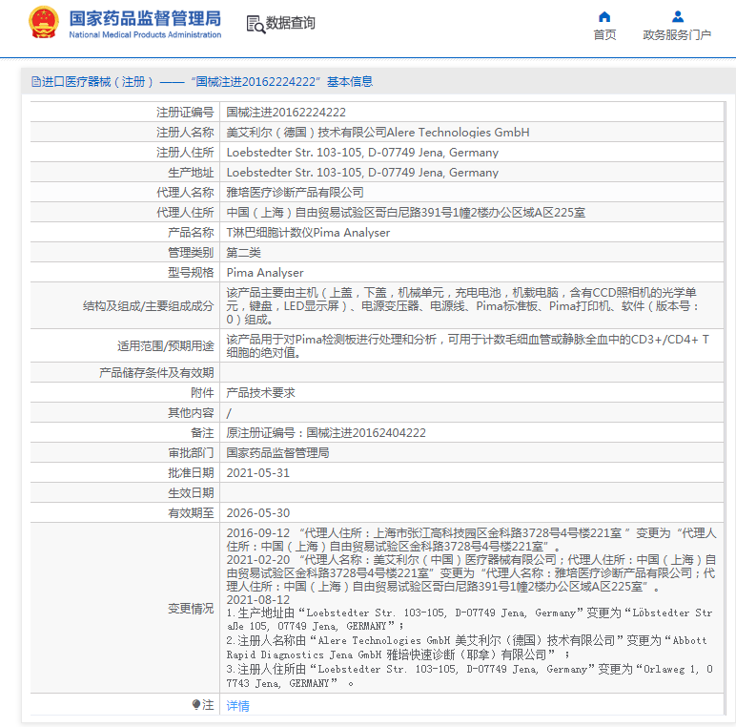Click attachment value 产品技术要求
Viewport: 736px width, 727px height.
[x=260, y=393]
